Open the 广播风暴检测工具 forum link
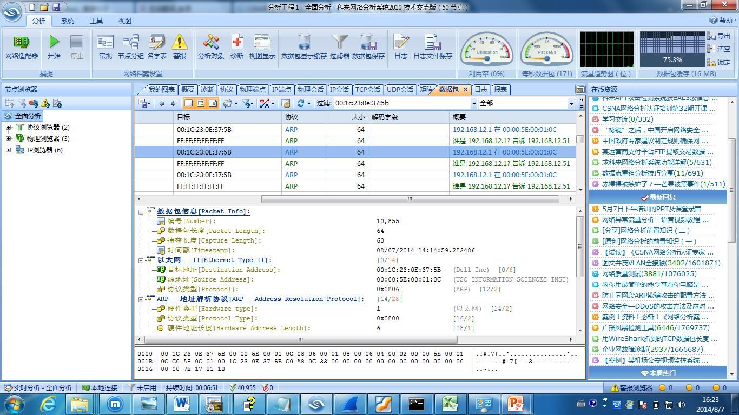Screen dimensions: 739x415 click(x=655, y=327)
